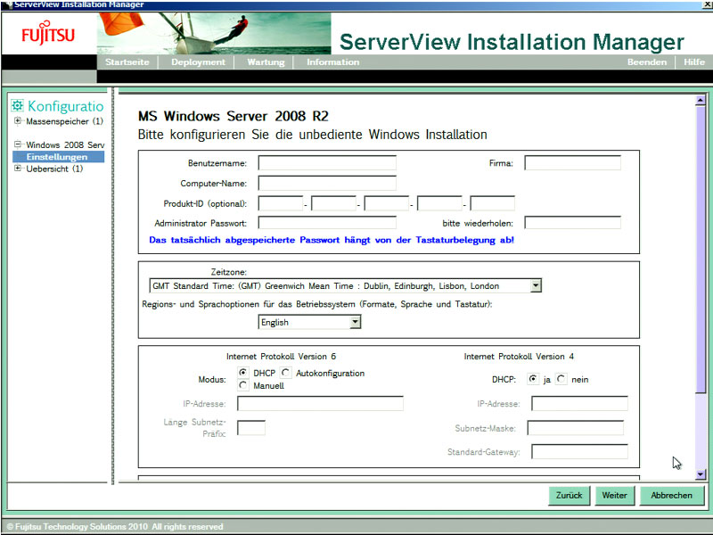713x535 pixels.
Task: Expand the Massenspeicher tree node
Action: click(18, 120)
